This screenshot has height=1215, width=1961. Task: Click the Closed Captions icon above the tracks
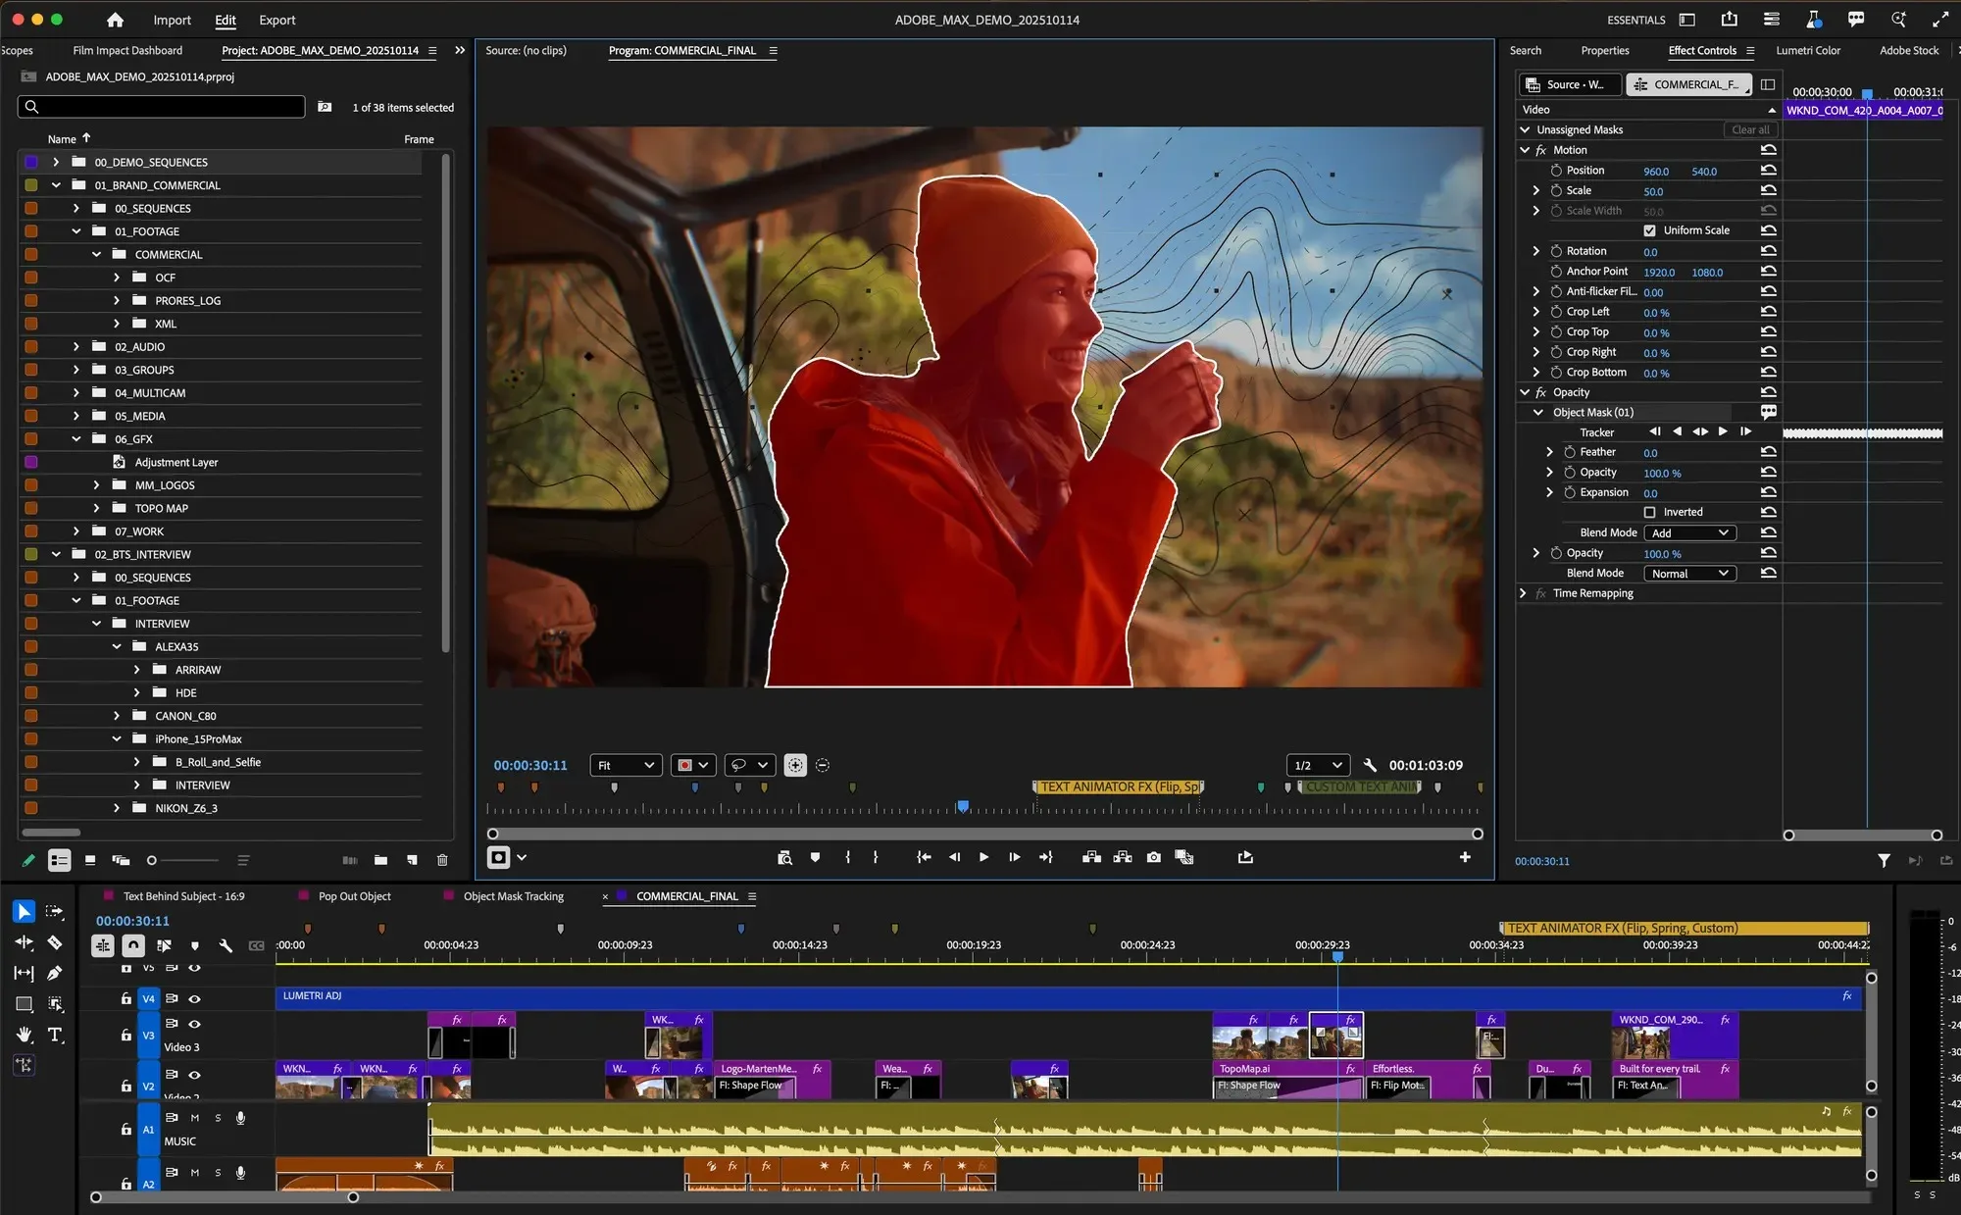point(257,945)
